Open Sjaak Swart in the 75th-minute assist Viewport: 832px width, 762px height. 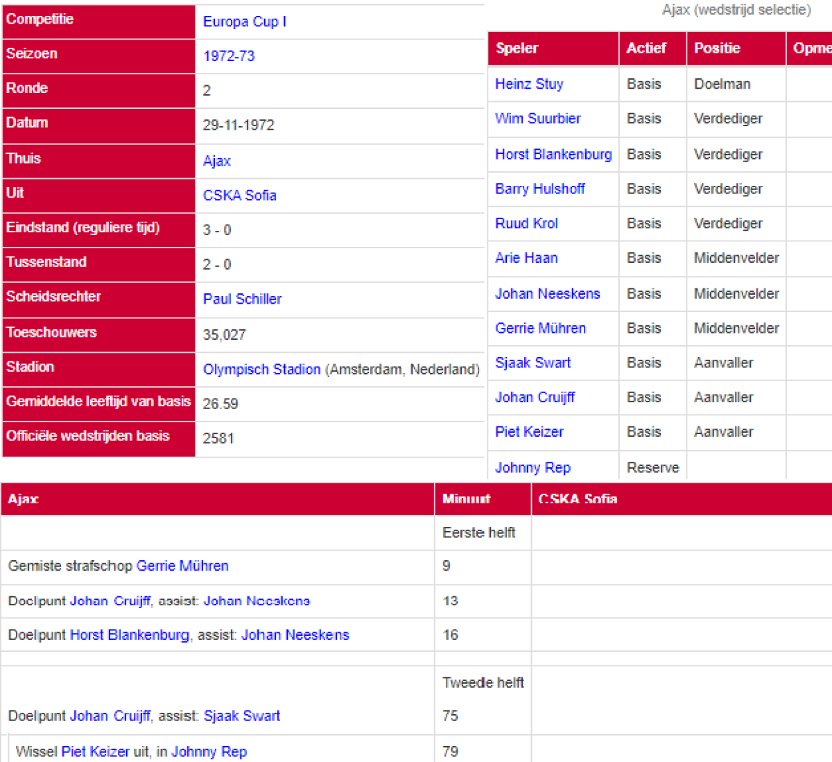[x=241, y=716]
